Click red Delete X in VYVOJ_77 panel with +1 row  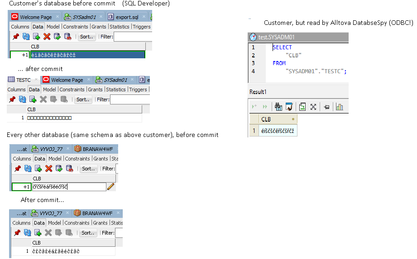tap(48, 169)
